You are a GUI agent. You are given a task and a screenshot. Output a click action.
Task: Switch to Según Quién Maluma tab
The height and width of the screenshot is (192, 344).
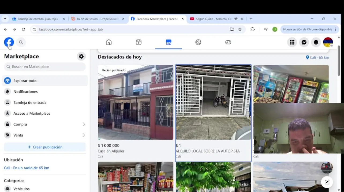tap(216, 19)
